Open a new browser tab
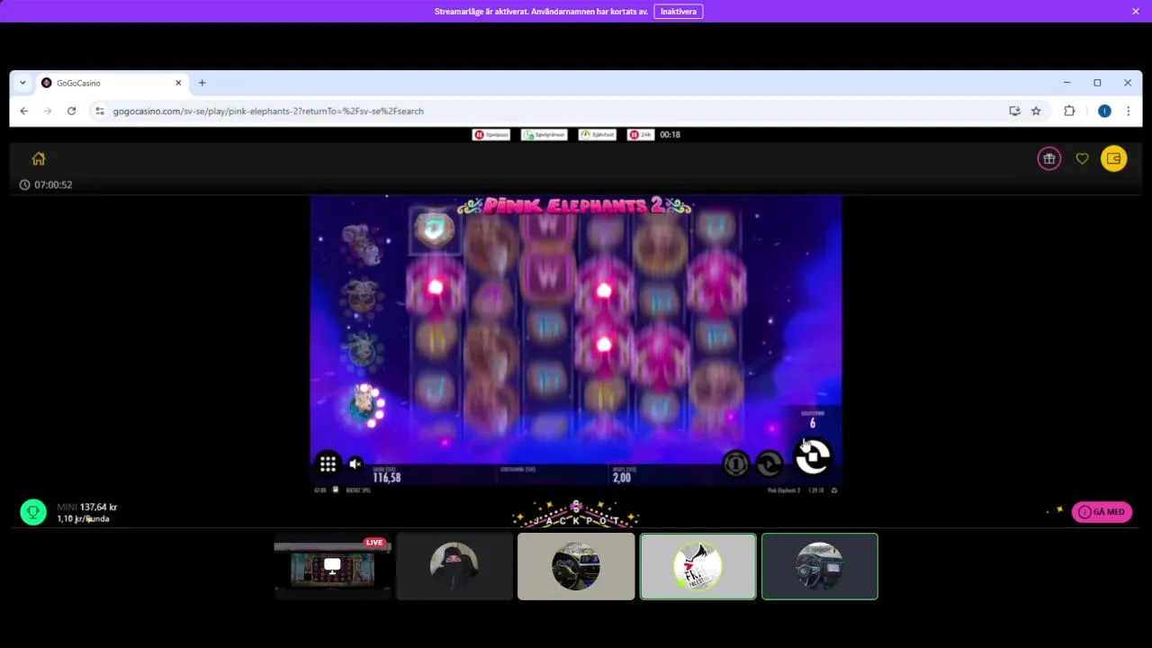This screenshot has height=648, width=1152. tap(202, 83)
